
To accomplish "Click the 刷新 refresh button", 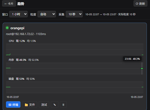I will pyautogui.click(x=140, y=4).
